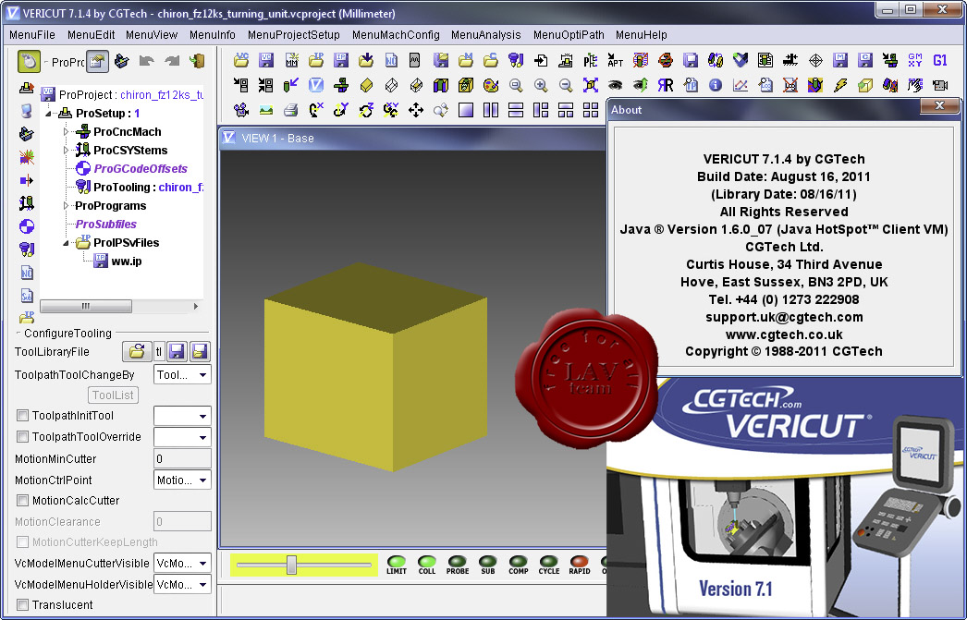
Task: Expand the ProCSYStems tree node
Action: tap(66, 151)
